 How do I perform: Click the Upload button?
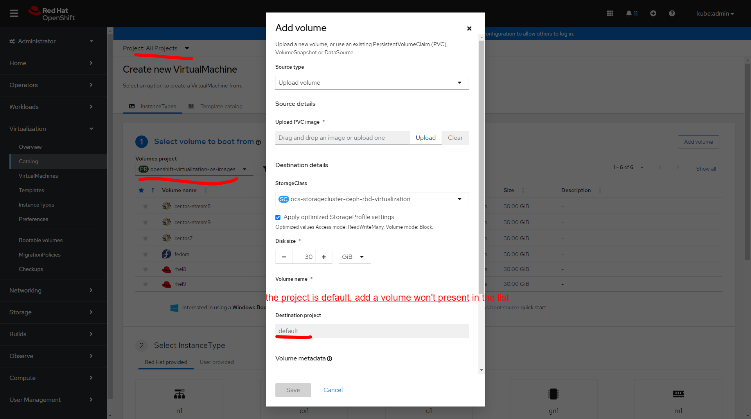click(x=426, y=138)
